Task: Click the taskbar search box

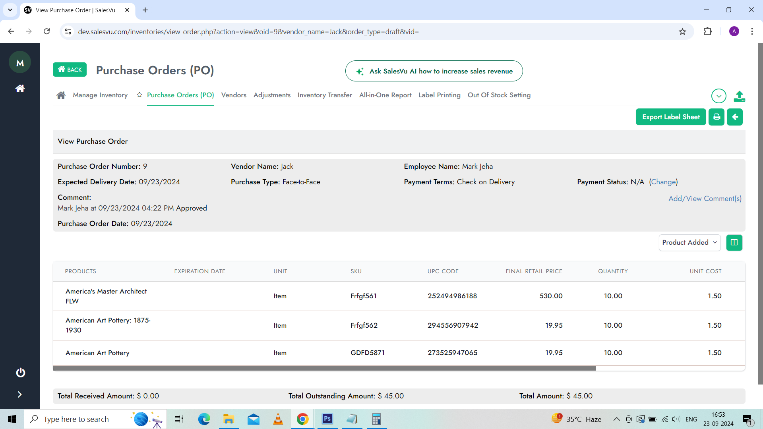Action: [95, 419]
